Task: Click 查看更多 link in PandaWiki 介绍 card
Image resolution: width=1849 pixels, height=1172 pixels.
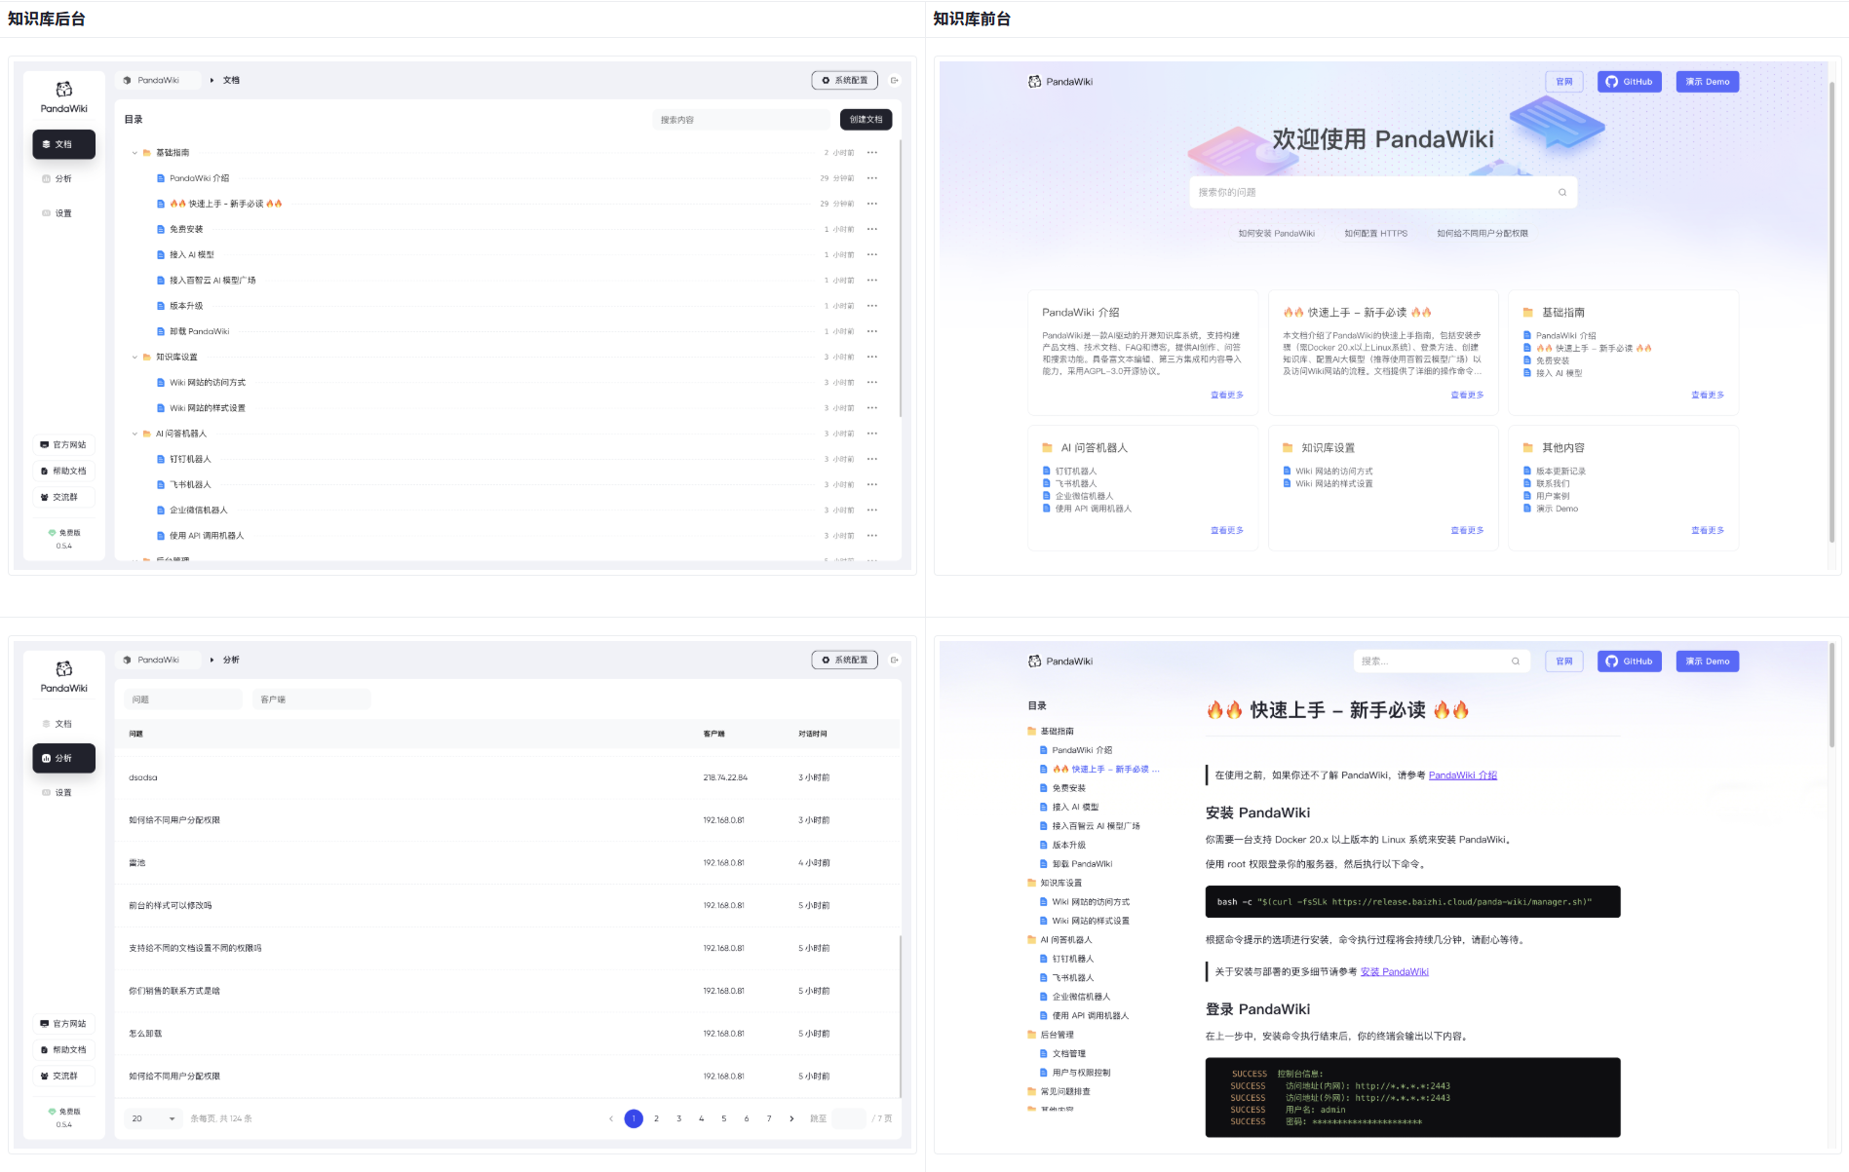Action: (1226, 396)
